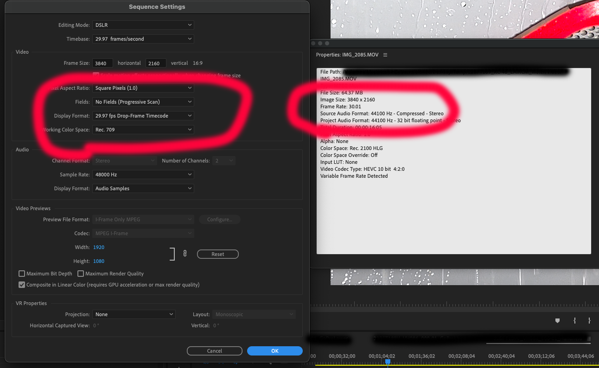
Task: Click the timeline zoom bar under the sequence tab
Action: click(x=538, y=343)
